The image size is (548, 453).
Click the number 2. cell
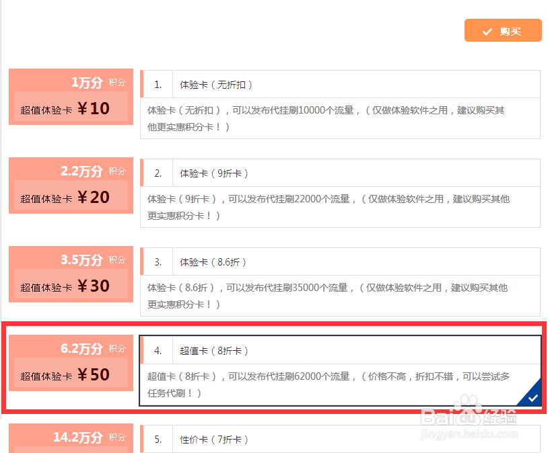pos(158,173)
